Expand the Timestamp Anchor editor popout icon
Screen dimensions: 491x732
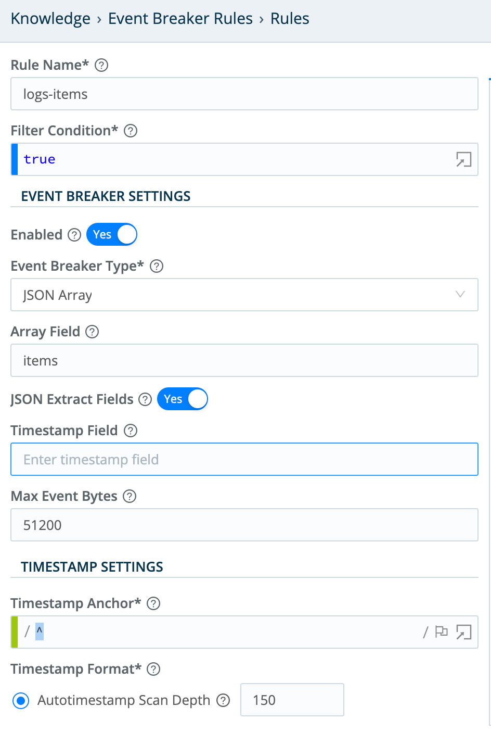click(x=462, y=632)
